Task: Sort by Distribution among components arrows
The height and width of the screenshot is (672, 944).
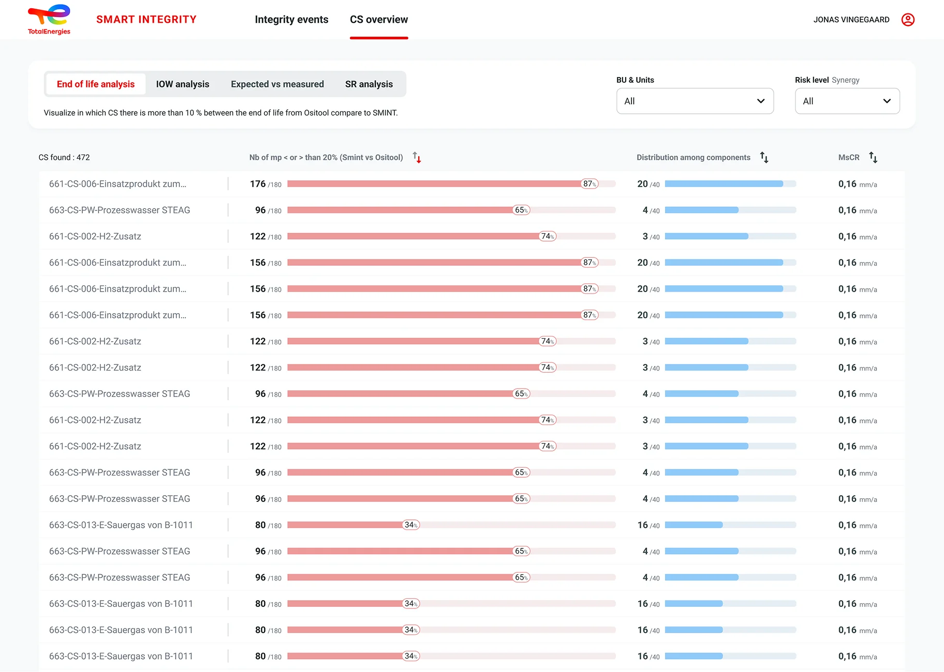Action: coord(764,157)
